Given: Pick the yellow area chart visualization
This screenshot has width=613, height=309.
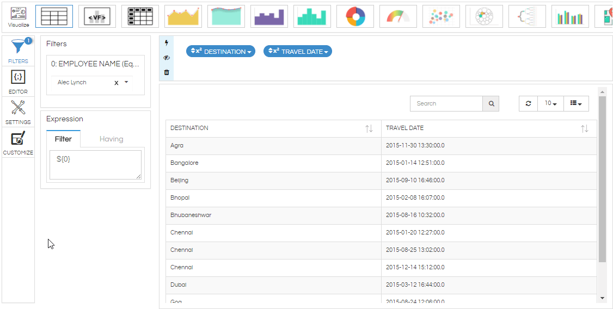Looking at the screenshot, I should 183,16.
